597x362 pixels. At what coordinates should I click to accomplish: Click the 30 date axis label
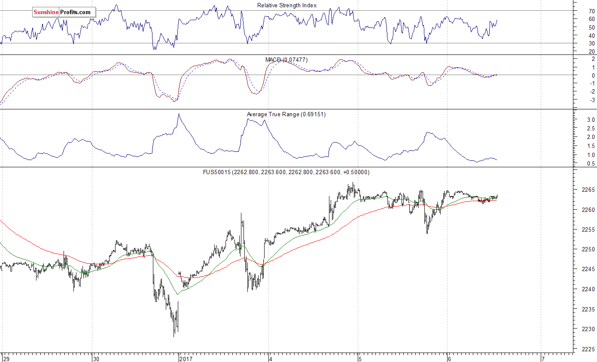(96, 359)
